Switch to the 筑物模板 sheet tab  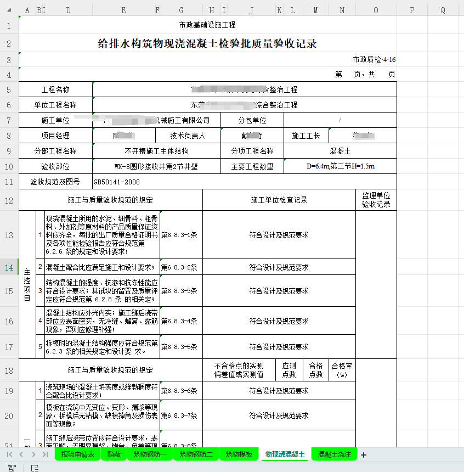[239, 454]
